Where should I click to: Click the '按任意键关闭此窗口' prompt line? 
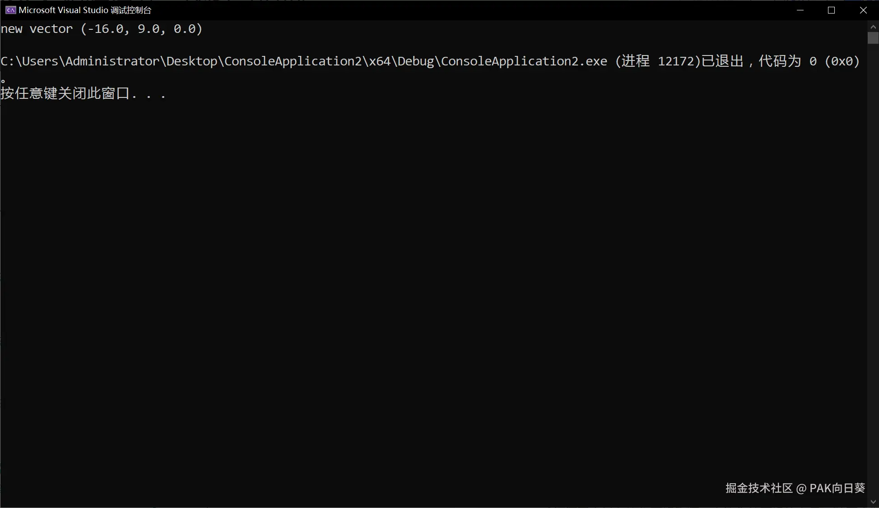click(x=65, y=93)
